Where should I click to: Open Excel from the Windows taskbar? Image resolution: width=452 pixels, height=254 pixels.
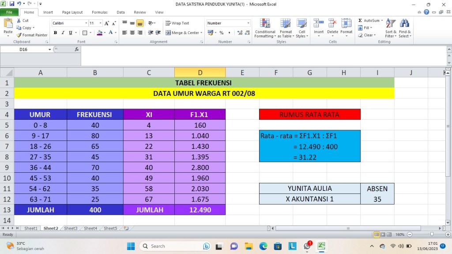click(x=321, y=246)
